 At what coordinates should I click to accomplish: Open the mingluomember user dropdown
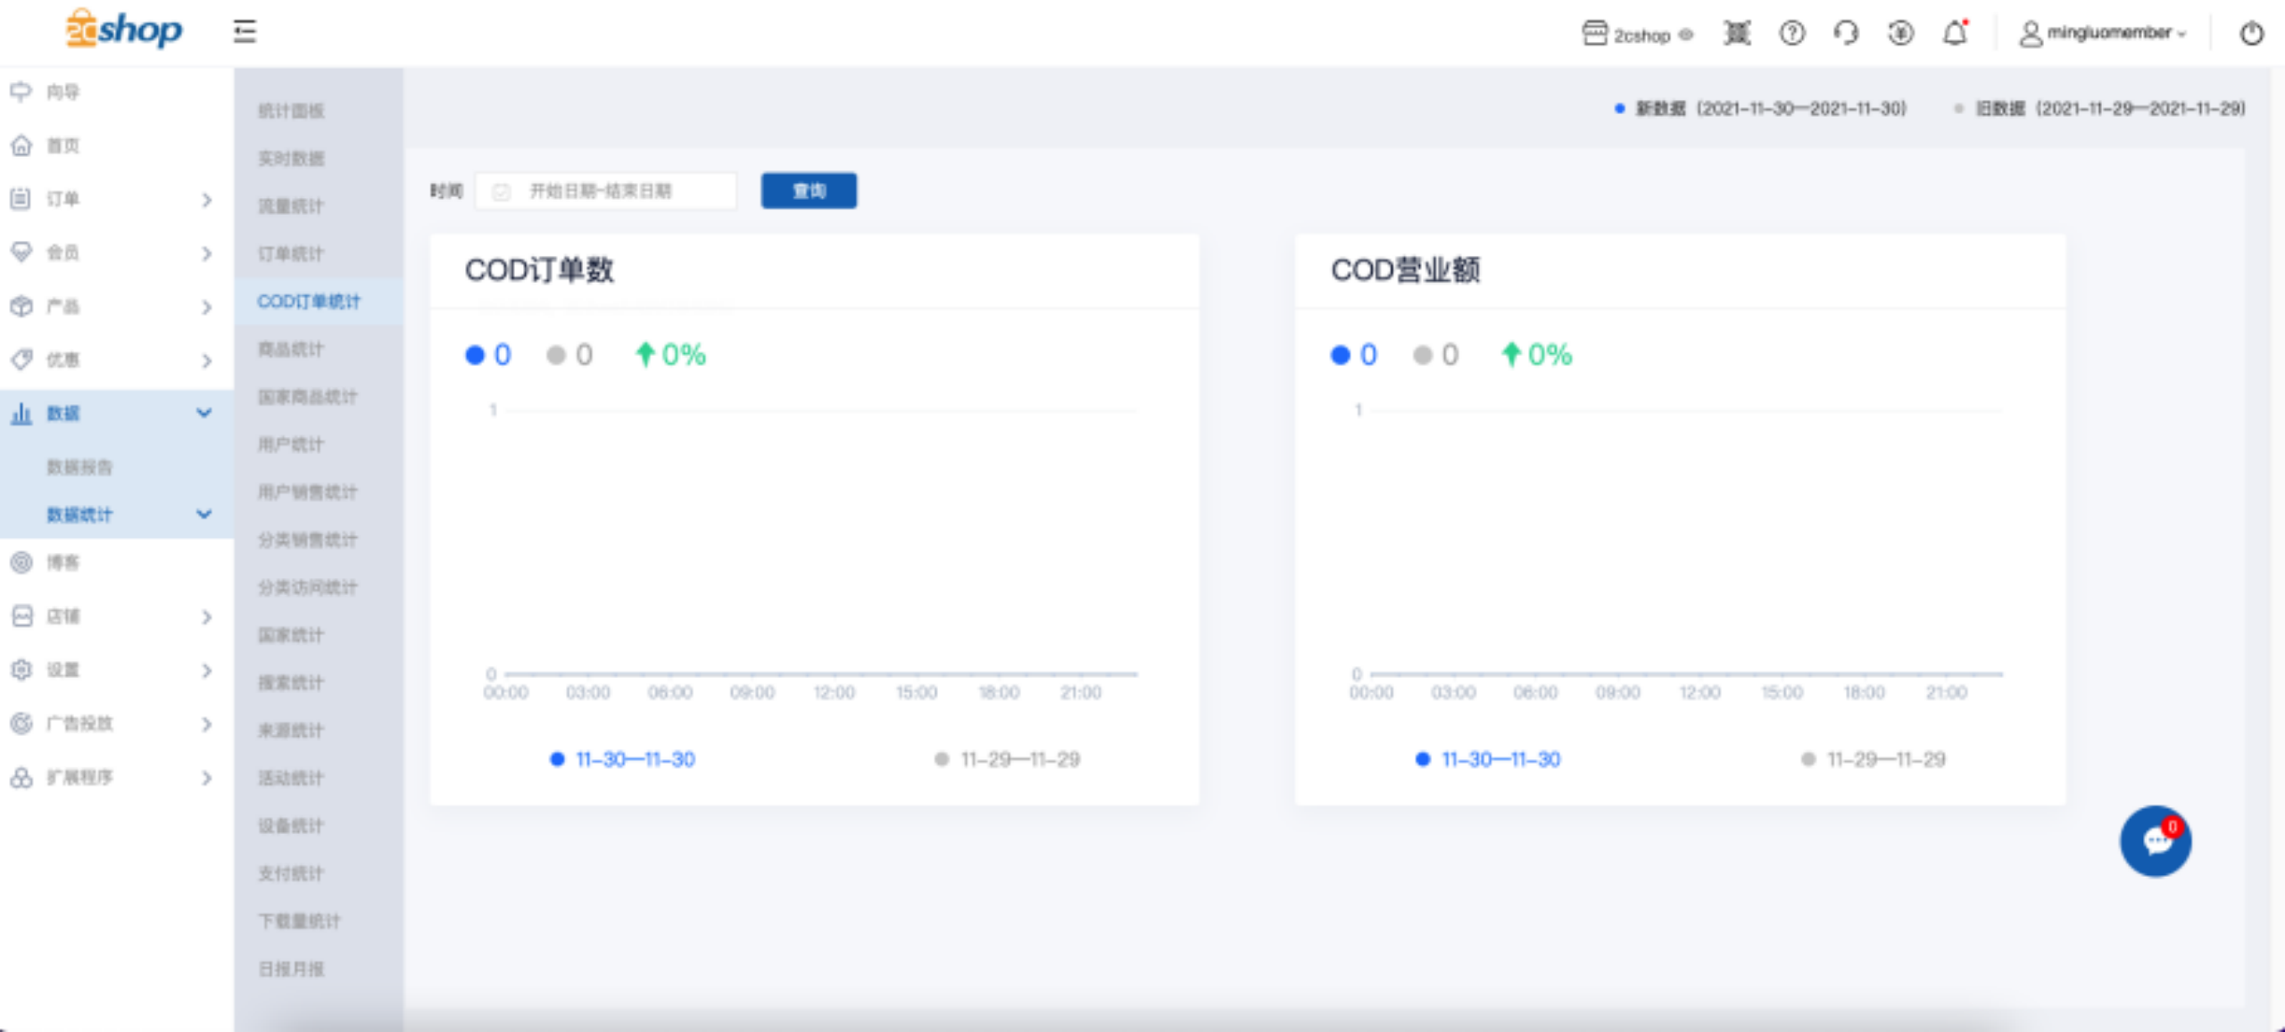pyautogui.click(x=2104, y=34)
